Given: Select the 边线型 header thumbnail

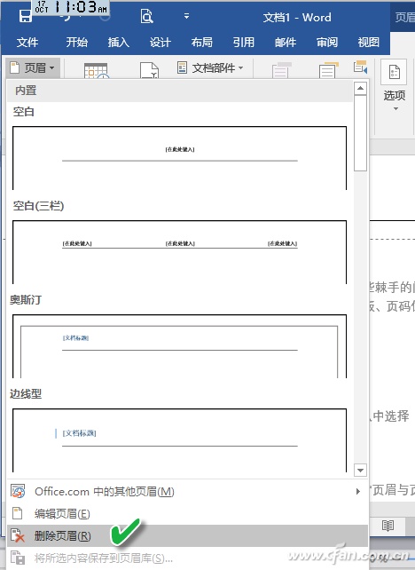Looking at the screenshot, I should pyautogui.click(x=180, y=440).
